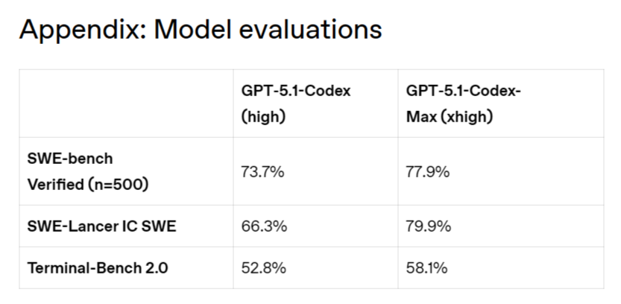Select the 66.3% cell value
Image resolution: width=621 pixels, height=304 pixels.
click(x=263, y=227)
